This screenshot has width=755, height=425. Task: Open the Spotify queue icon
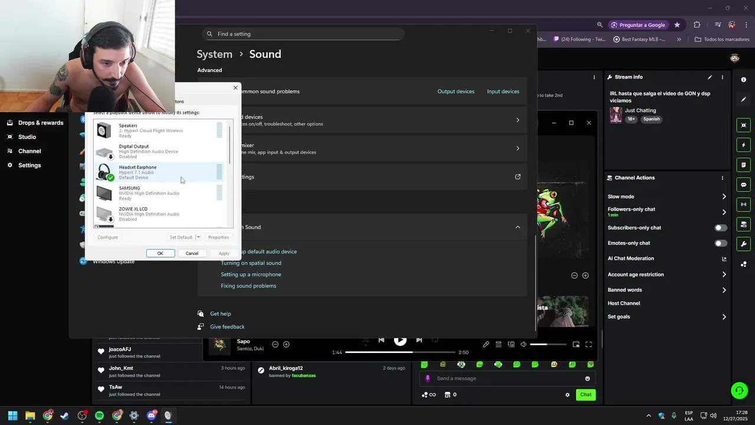pyautogui.click(x=498, y=344)
